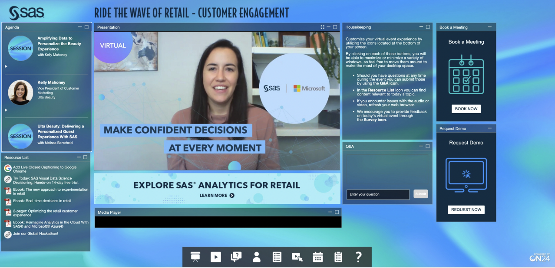Click the REQUEST NOW button
The width and height of the screenshot is (555, 268).
pos(466,209)
